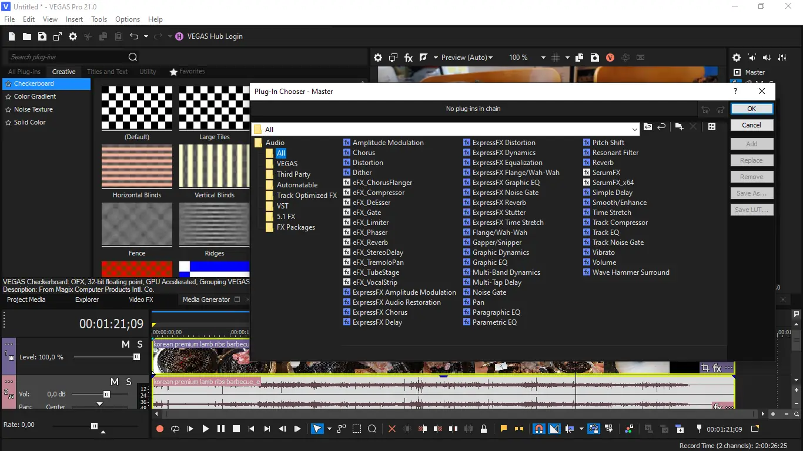Play the timeline from cursor
This screenshot has height=451, width=803.
[206, 429]
